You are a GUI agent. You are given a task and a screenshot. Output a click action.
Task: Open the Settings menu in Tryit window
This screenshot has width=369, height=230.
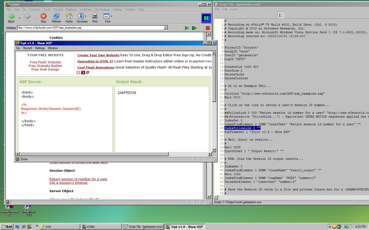pyautogui.click(x=40, y=48)
